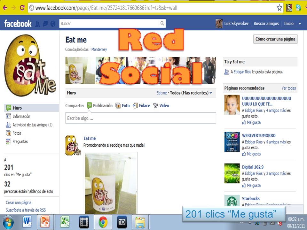Click Ver todas recommended pages
This screenshot has width=307, height=230.
(288, 88)
